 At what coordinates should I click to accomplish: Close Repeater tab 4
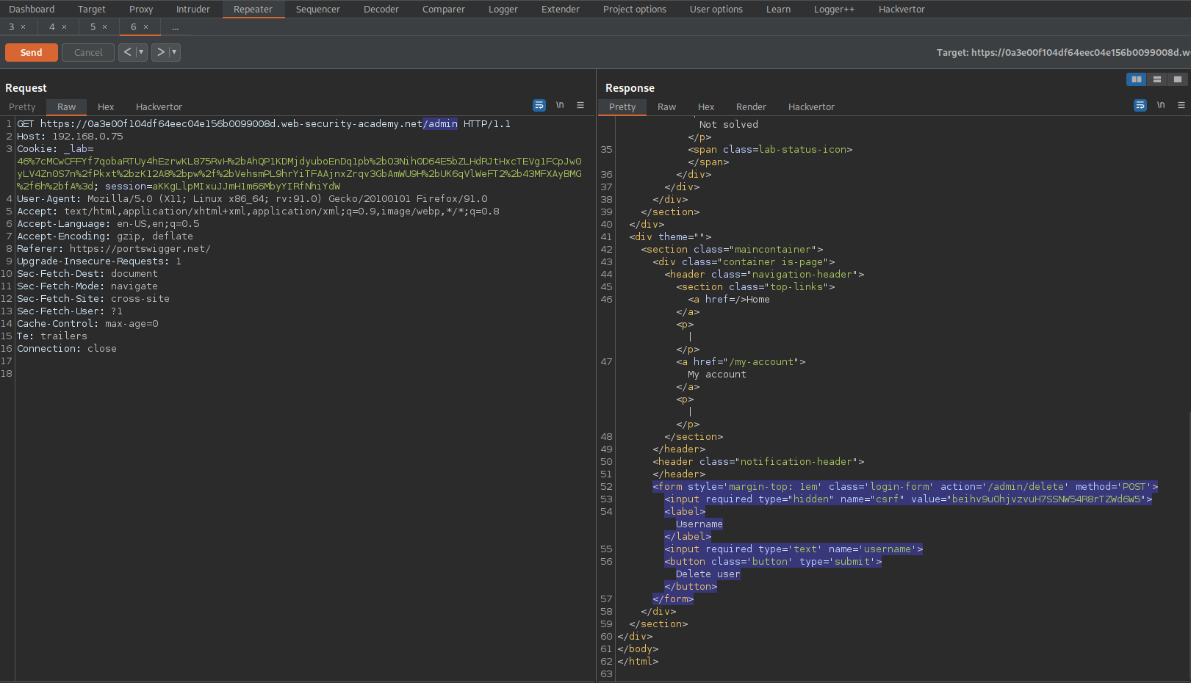65,27
